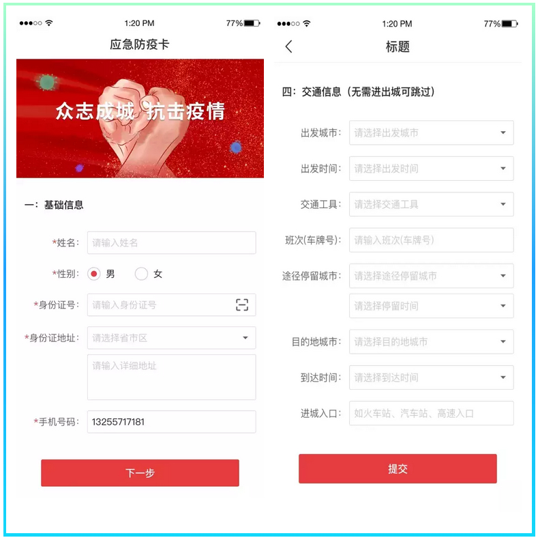Focus the 班次(车牌号) input field

[x=432, y=240]
